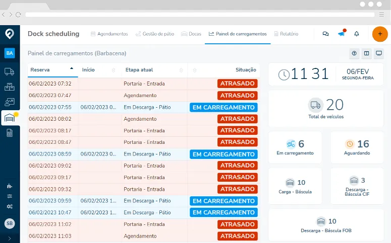Click EM CARREGAMENTO badge for 08:59 reservation
This screenshot has width=391, height=243.
click(224, 154)
